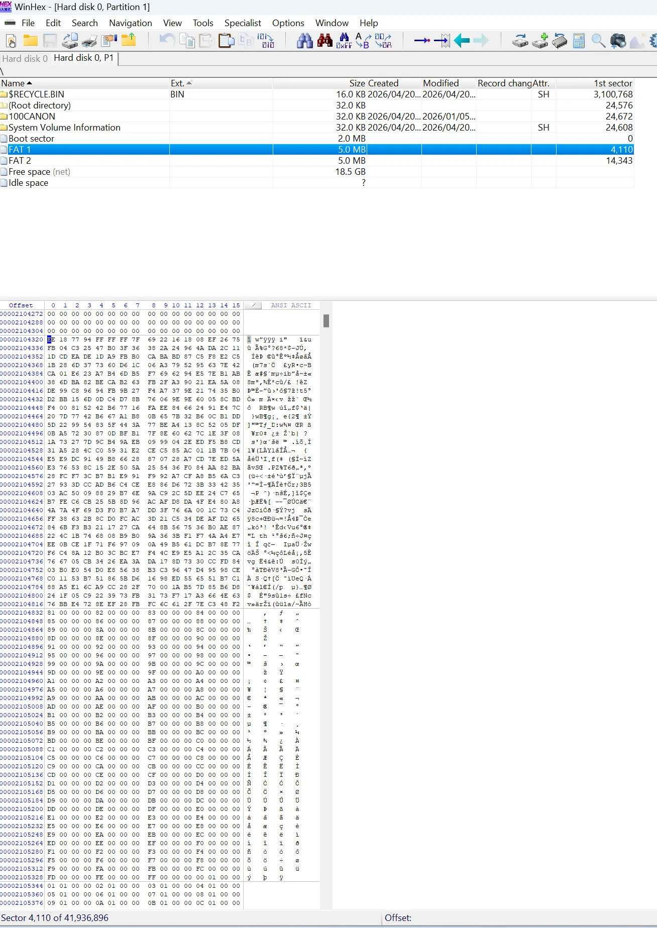Screen dimensions: 657x928
Task: Click the Clone Disk toolbar icon
Action: coord(70,41)
